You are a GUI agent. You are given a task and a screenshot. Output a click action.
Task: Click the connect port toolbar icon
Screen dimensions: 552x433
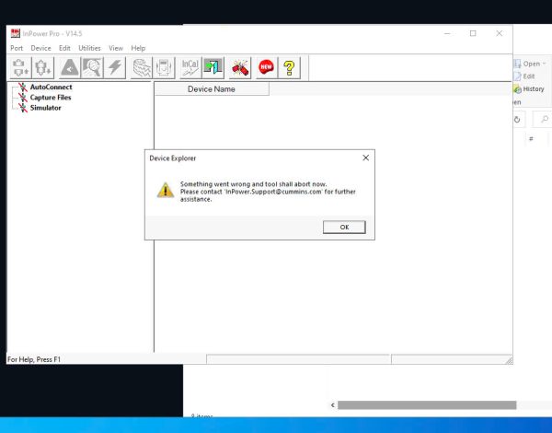pyautogui.click(x=20, y=67)
